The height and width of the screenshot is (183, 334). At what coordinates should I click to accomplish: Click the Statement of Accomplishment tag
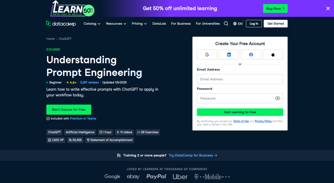coord(110,140)
